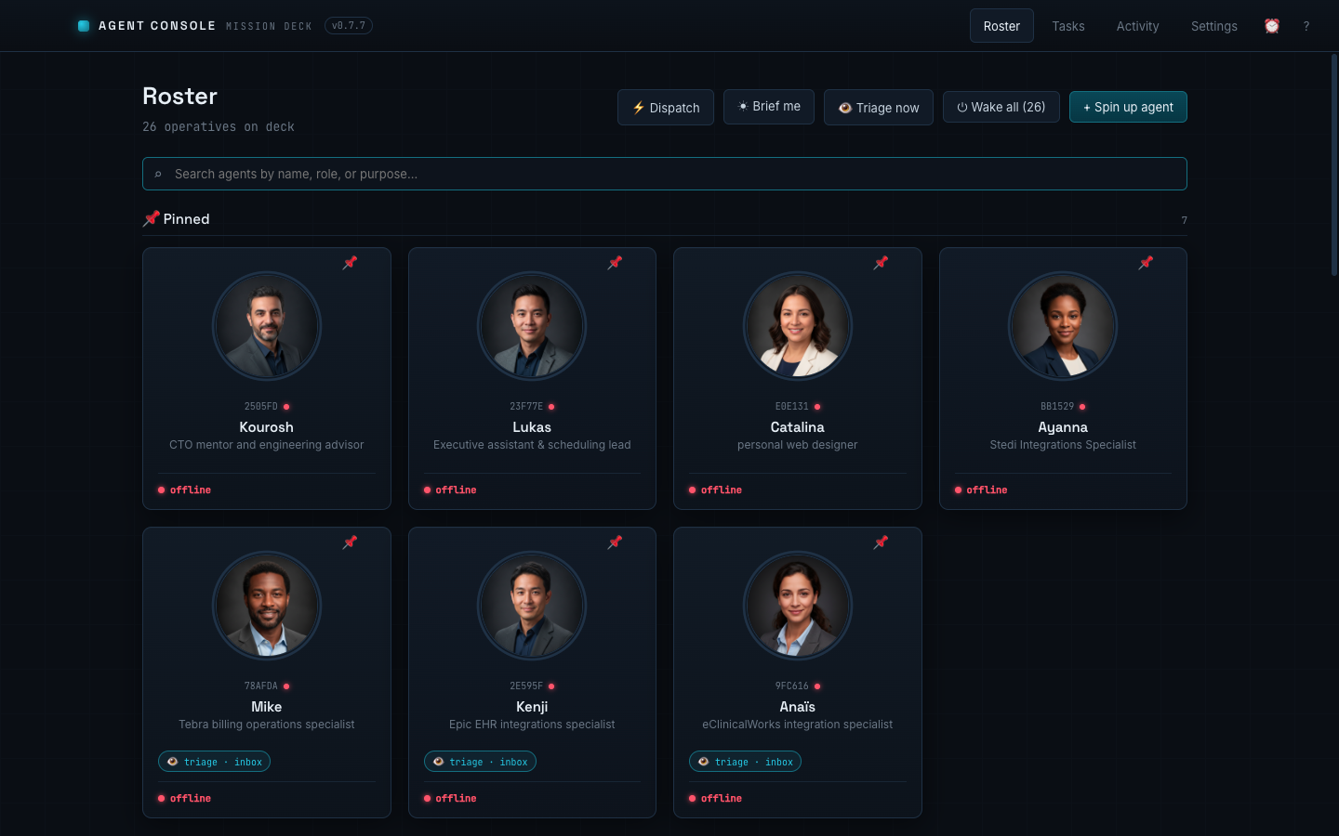Open Ayanna's avatar photo
Image resolution: width=1339 pixels, height=836 pixels.
1063,326
